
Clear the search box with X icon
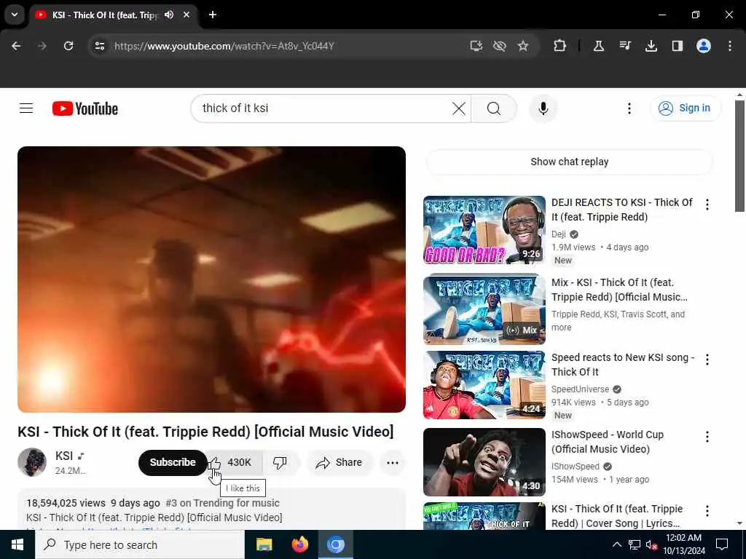[x=459, y=108]
